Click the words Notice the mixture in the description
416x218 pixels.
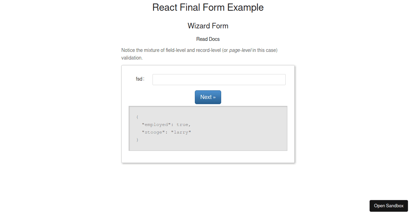(140, 50)
